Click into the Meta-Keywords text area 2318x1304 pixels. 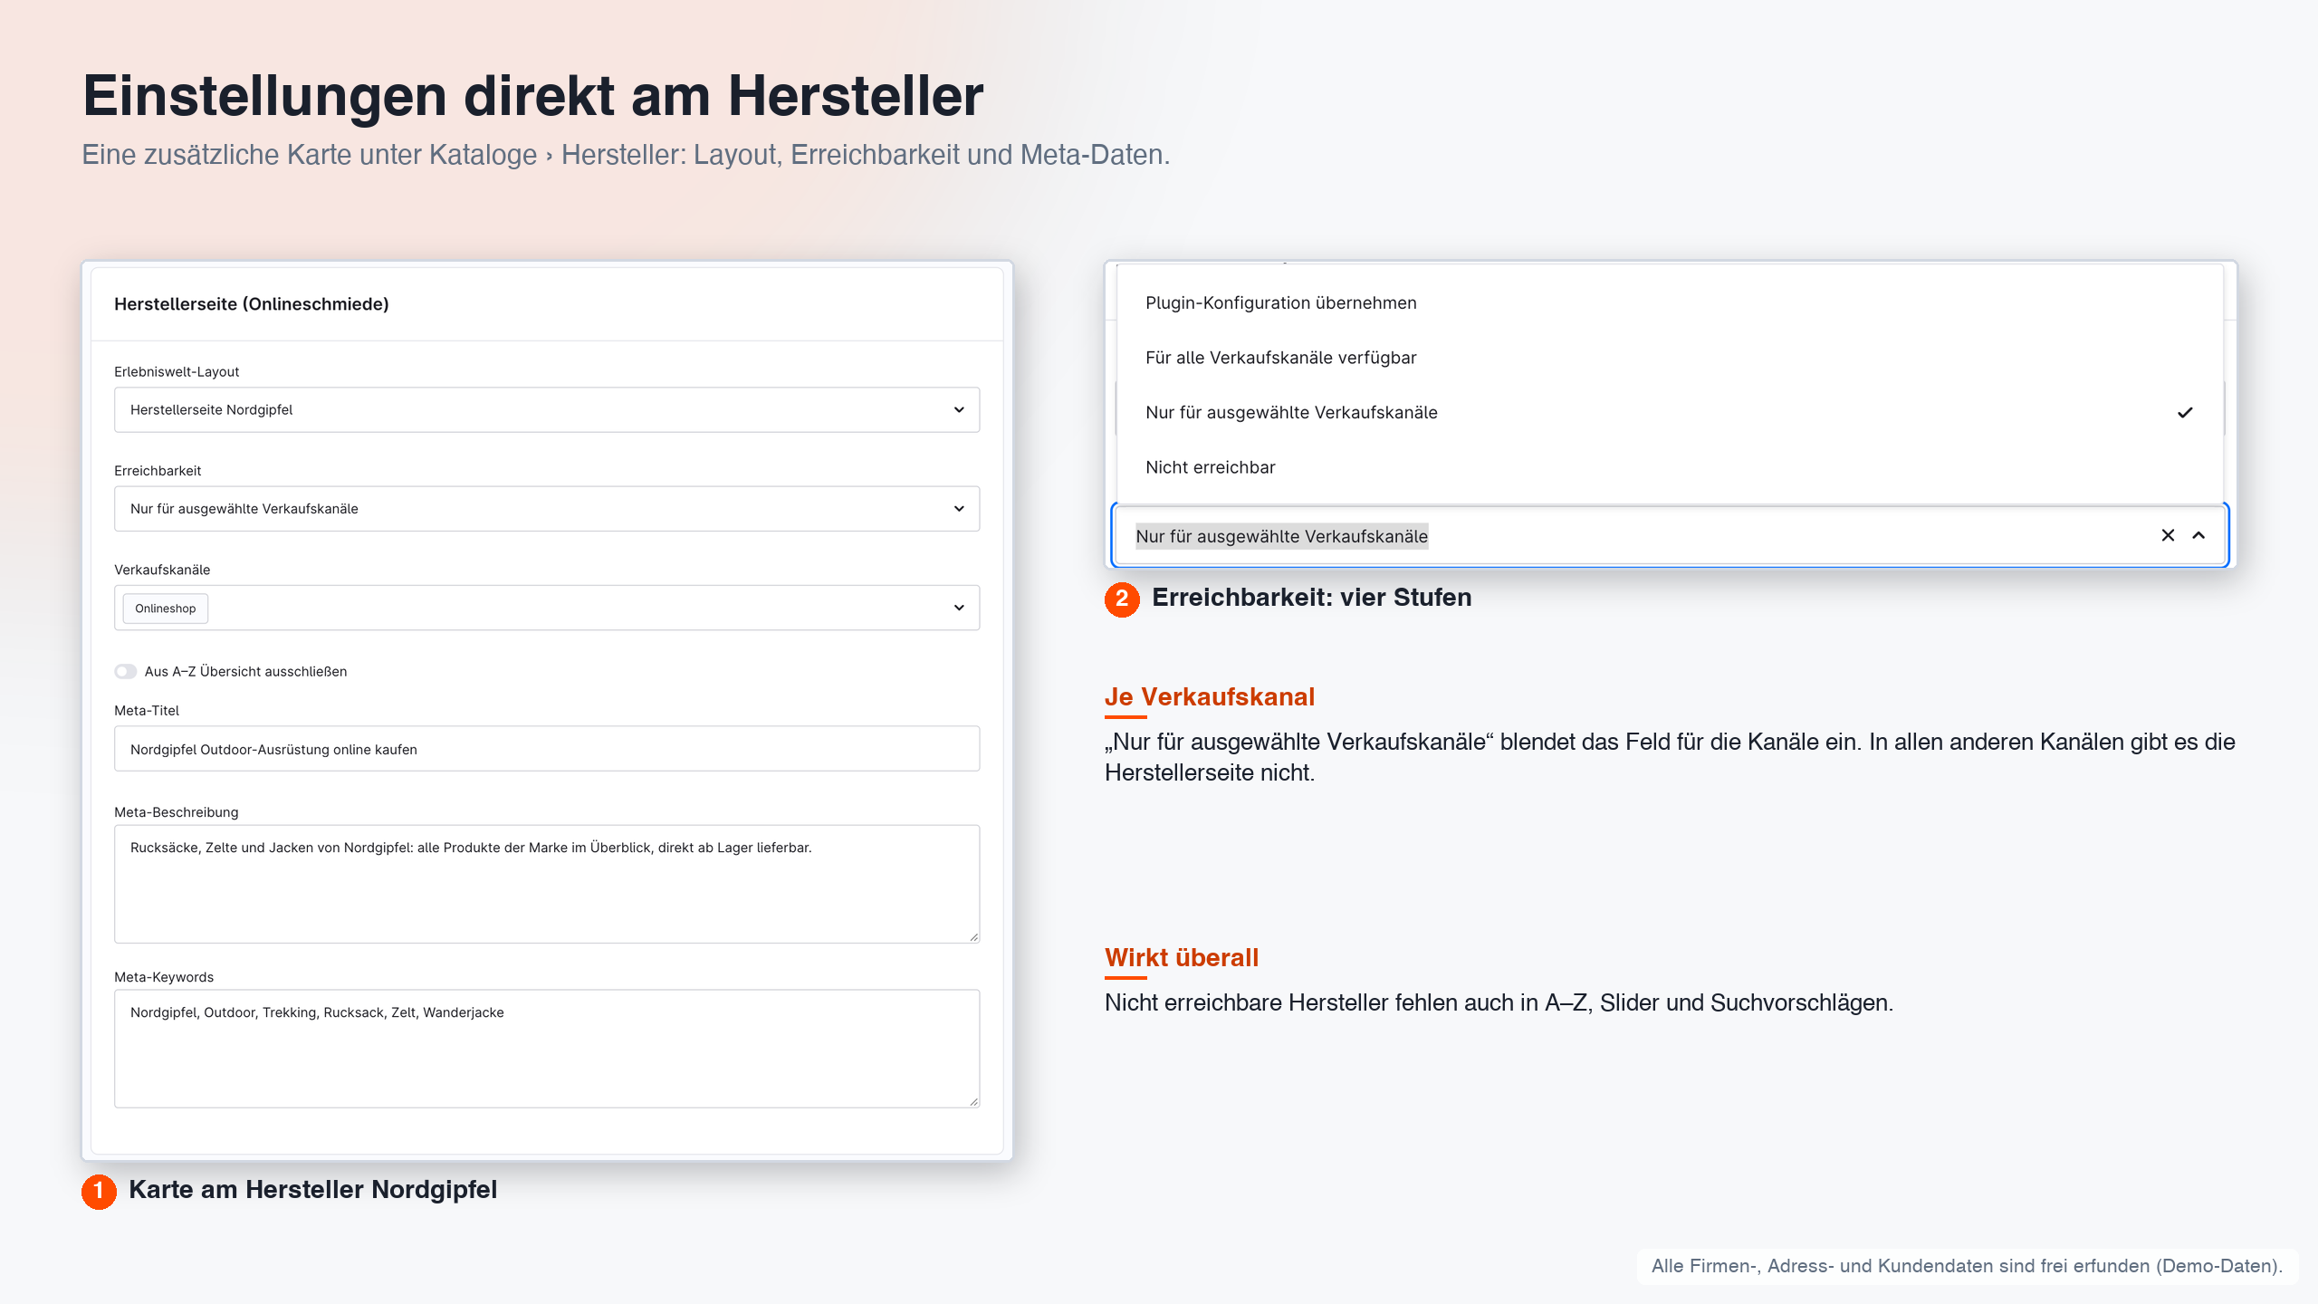547,1049
